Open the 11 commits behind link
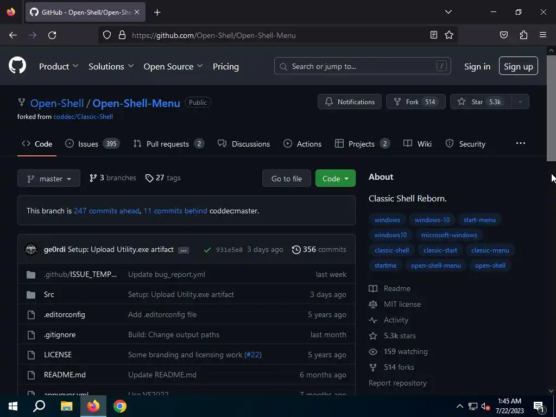This screenshot has width=556, height=417. click(x=175, y=211)
